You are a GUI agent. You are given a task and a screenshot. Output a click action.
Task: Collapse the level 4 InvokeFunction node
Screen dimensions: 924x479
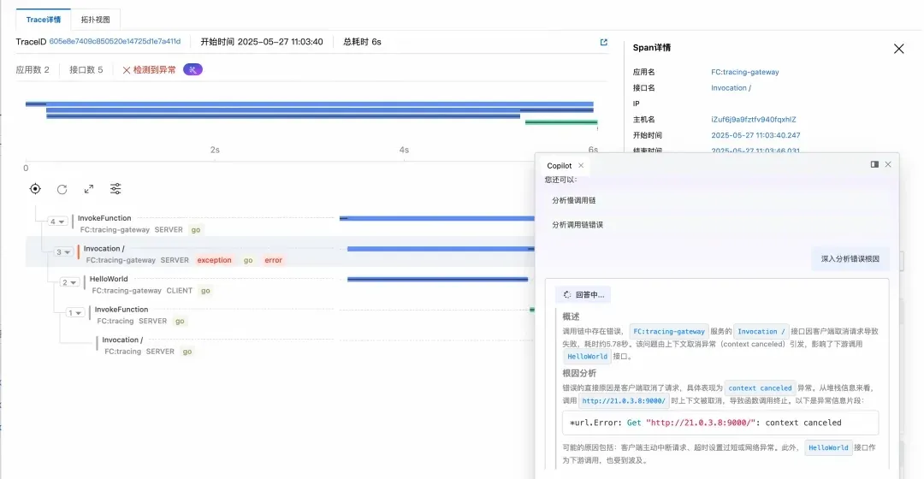pyautogui.click(x=57, y=222)
